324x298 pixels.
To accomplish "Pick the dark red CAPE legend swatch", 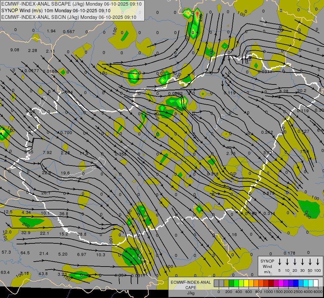I will click(x=271, y=283).
